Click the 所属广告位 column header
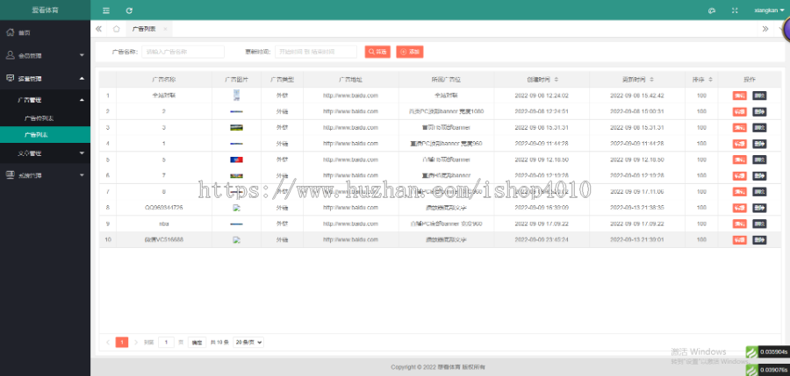 point(446,80)
